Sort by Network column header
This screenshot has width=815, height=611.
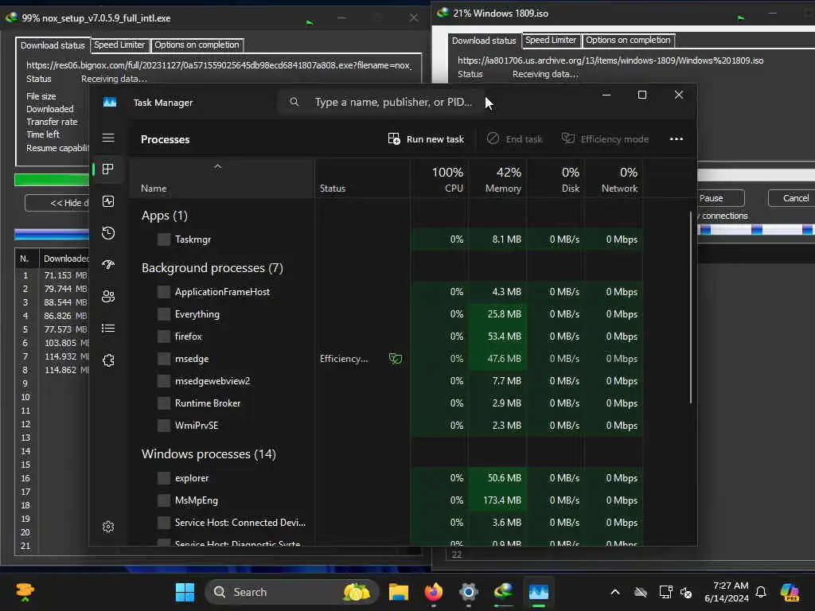pos(614,179)
